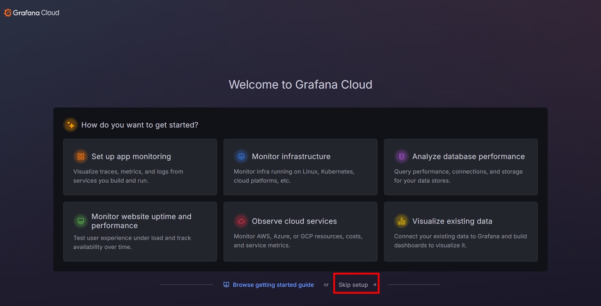Viewport: 601px width, 306px height.
Task: Click the 'Monitor infra running on Linux' description
Action: pyautogui.click(x=294, y=176)
